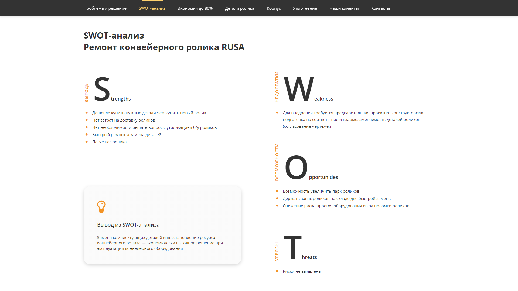Click Быстрый ремонт и замена деталей
This screenshot has height=291, width=518.
pos(127,135)
